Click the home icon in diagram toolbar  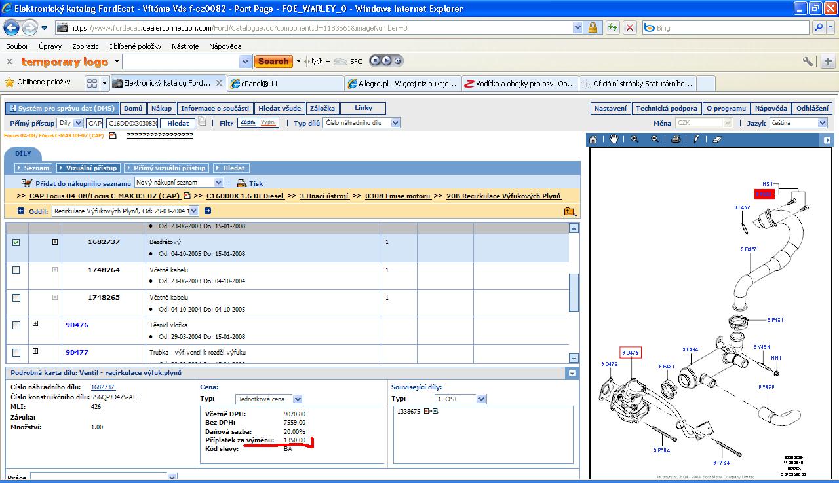point(593,139)
